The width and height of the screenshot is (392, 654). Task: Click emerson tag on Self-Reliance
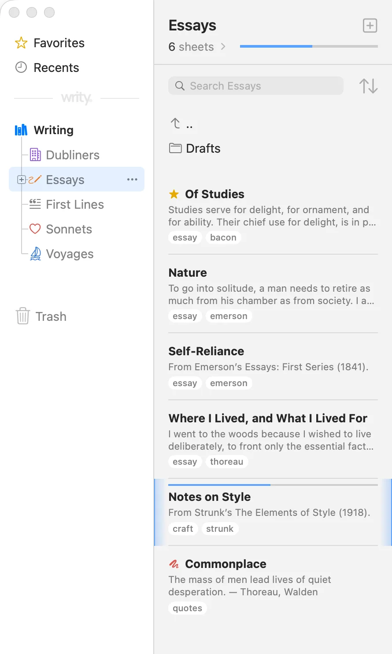229,383
